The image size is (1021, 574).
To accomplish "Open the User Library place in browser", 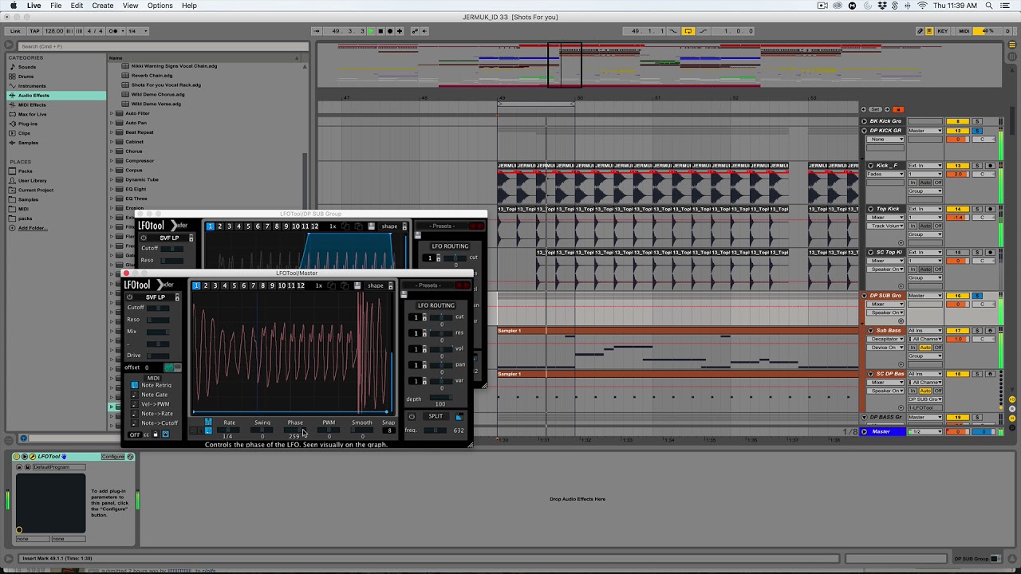I will click(32, 181).
